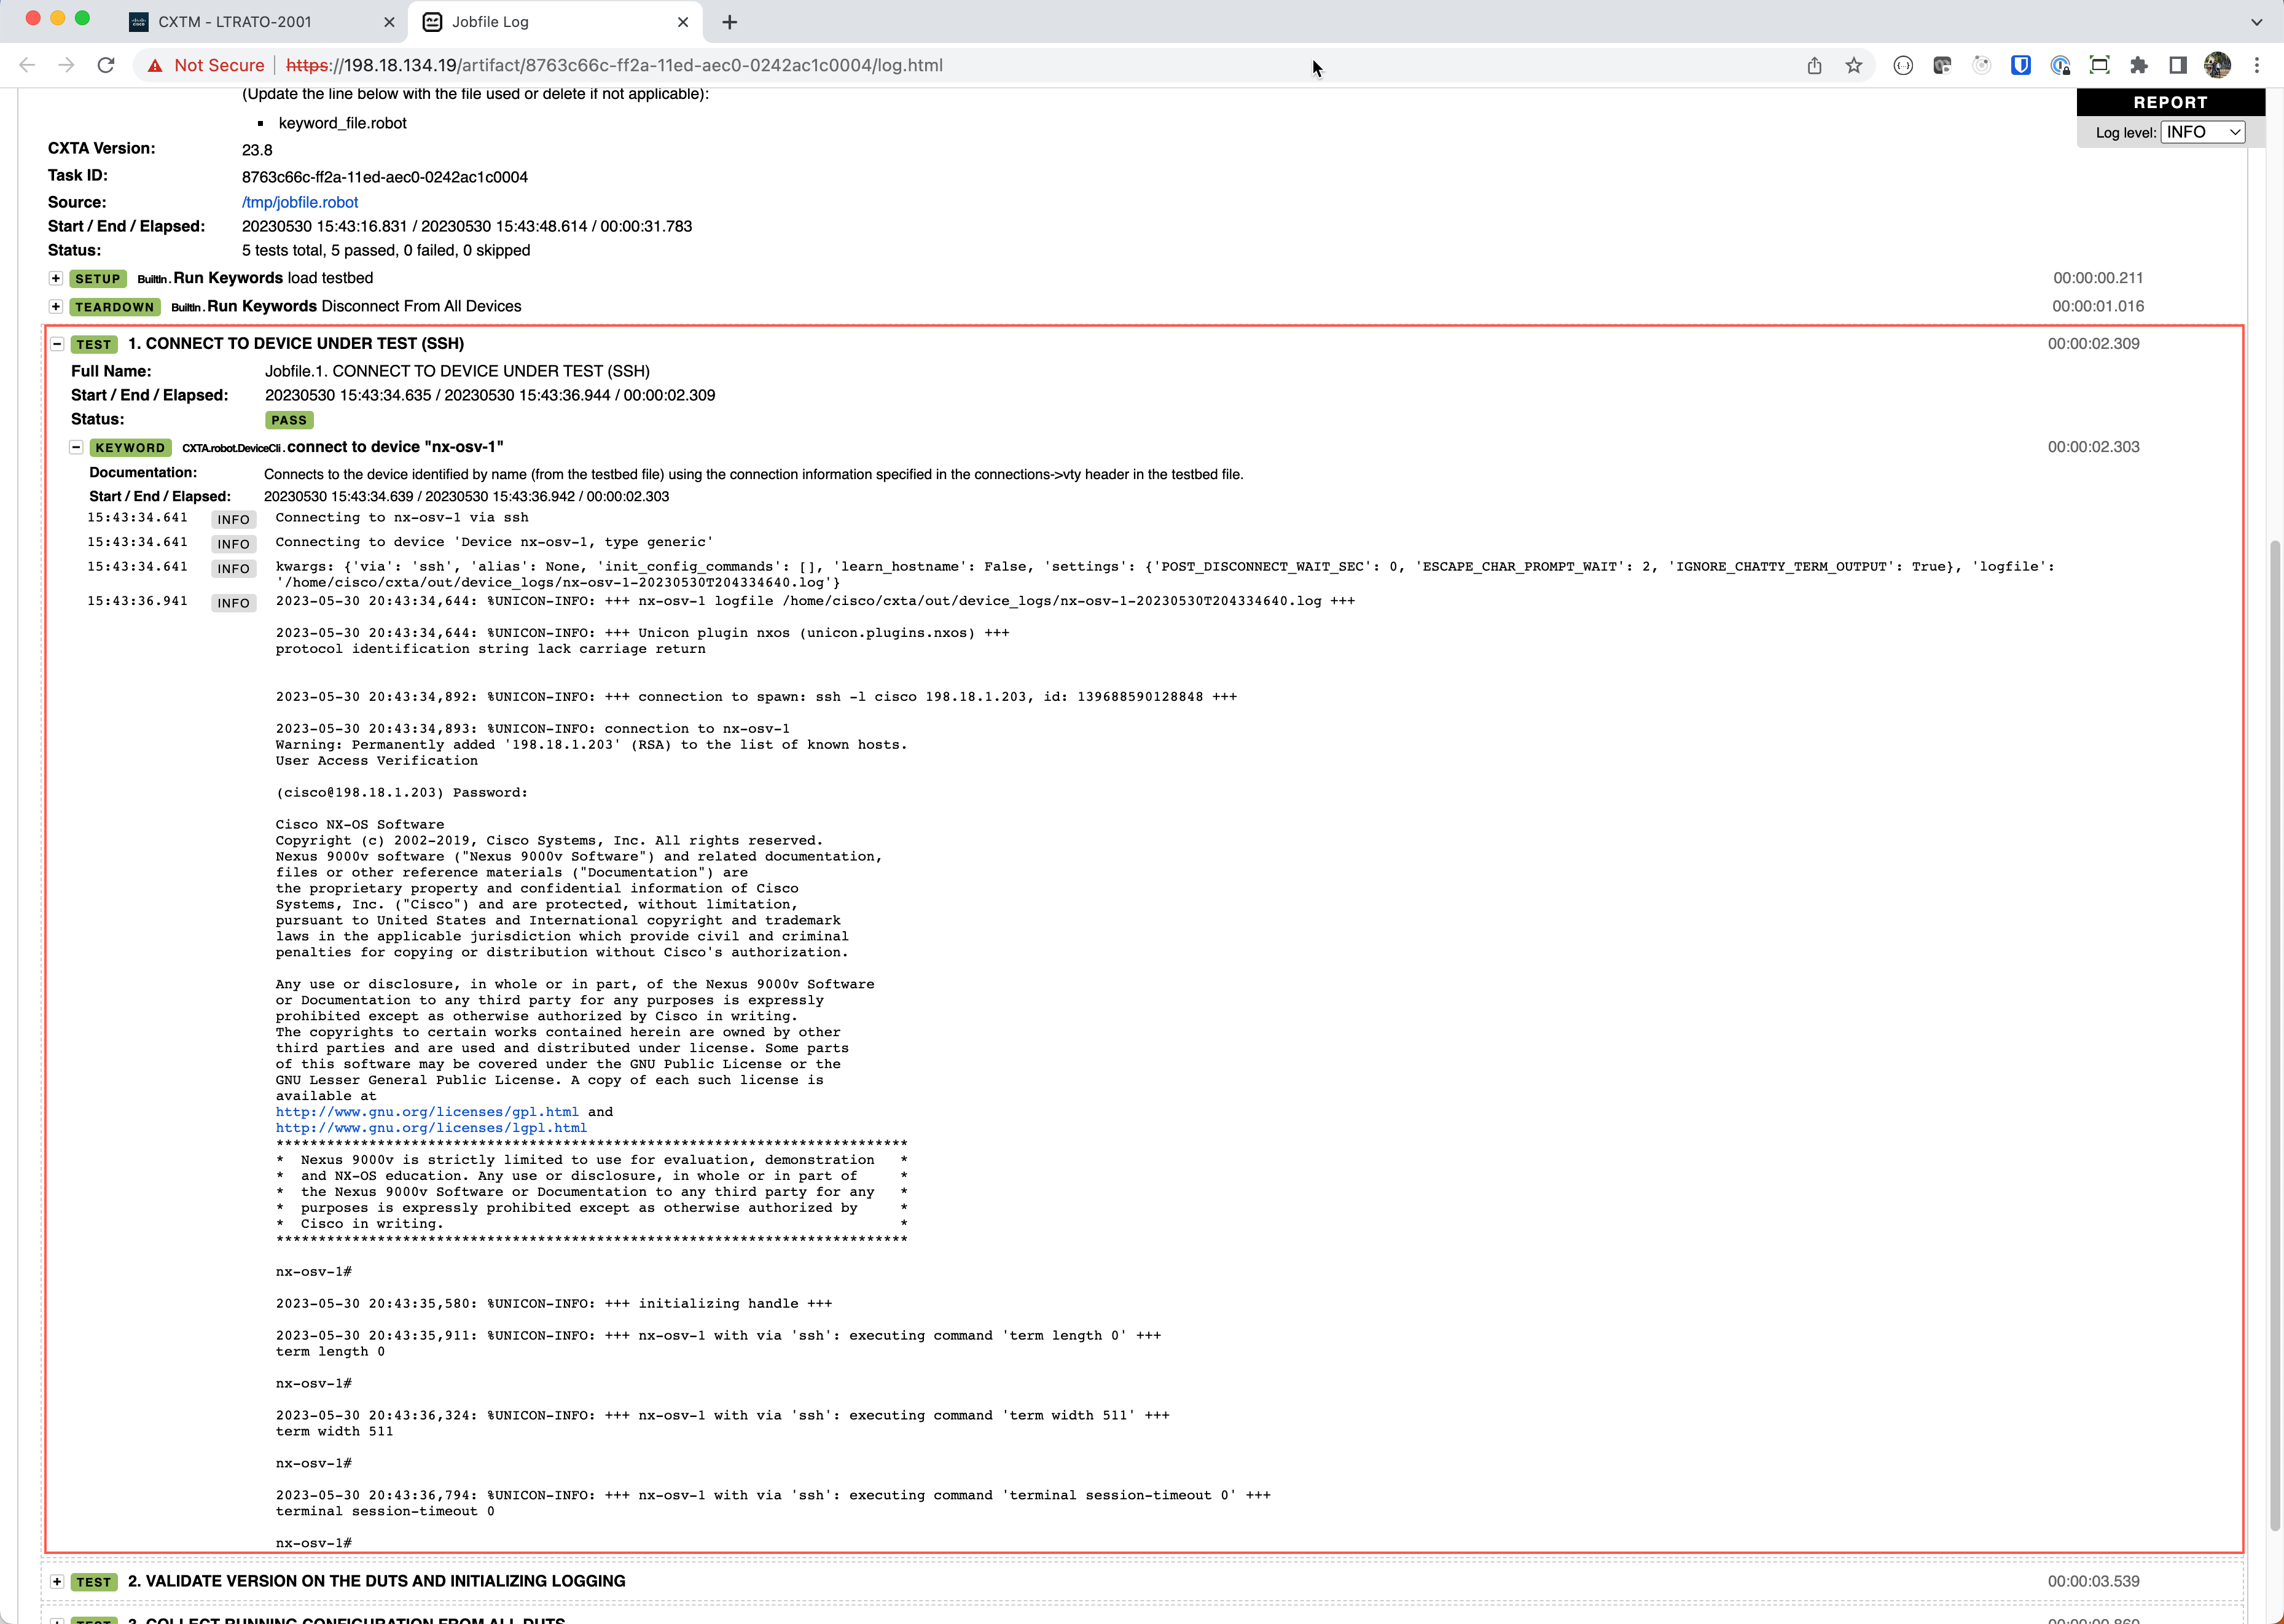The height and width of the screenshot is (1624, 2284).
Task: Open the Bitwarden shield extension
Action: (x=2021, y=65)
